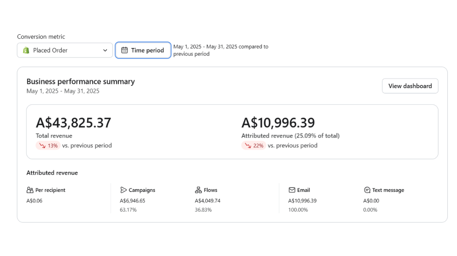Click the Campaigns label
457x256 pixels.
pos(142,190)
